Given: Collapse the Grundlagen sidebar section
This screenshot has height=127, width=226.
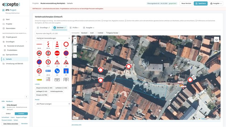Looking at the screenshot, I should point(15,41).
